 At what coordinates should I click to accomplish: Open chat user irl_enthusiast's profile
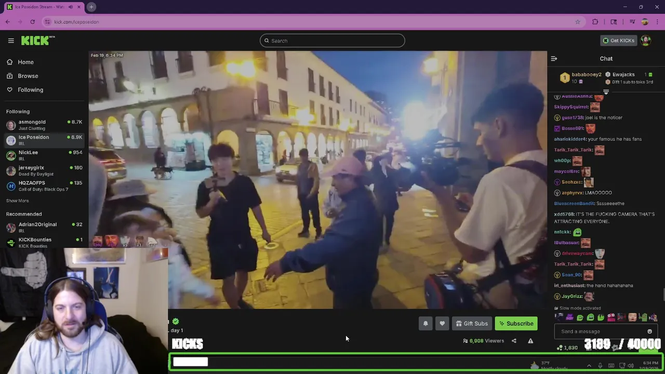(569, 286)
